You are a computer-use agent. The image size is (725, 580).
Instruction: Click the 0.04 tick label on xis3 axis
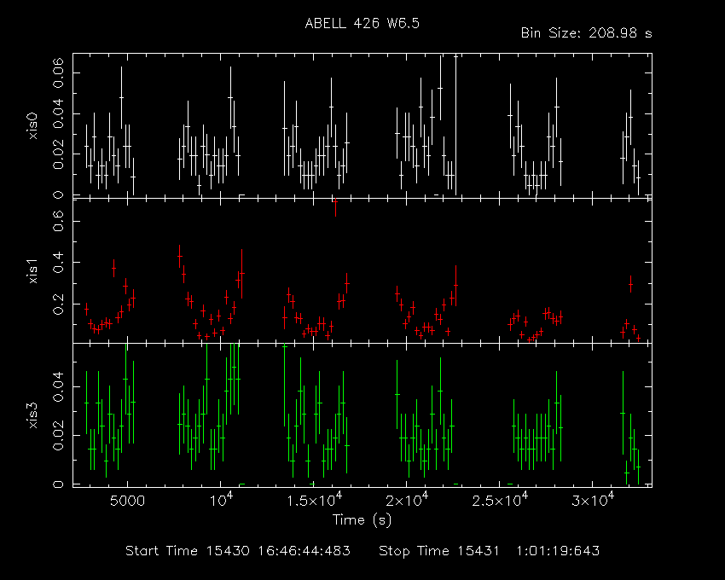pyautogui.click(x=58, y=386)
